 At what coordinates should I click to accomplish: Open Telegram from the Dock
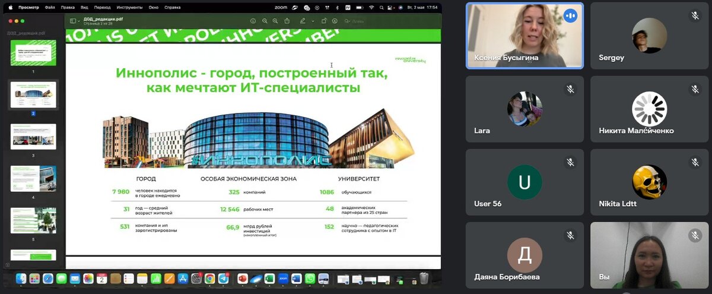[x=223, y=278]
